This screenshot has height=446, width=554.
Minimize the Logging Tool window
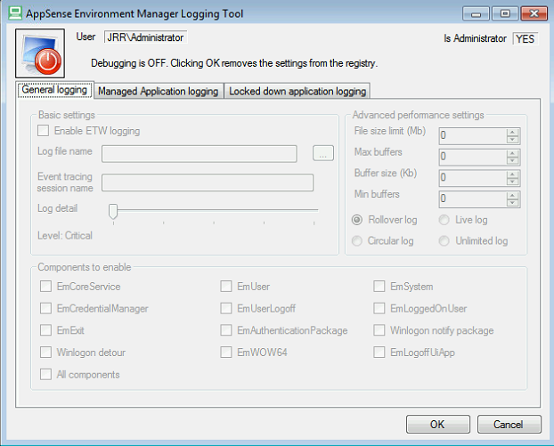coord(476,13)
